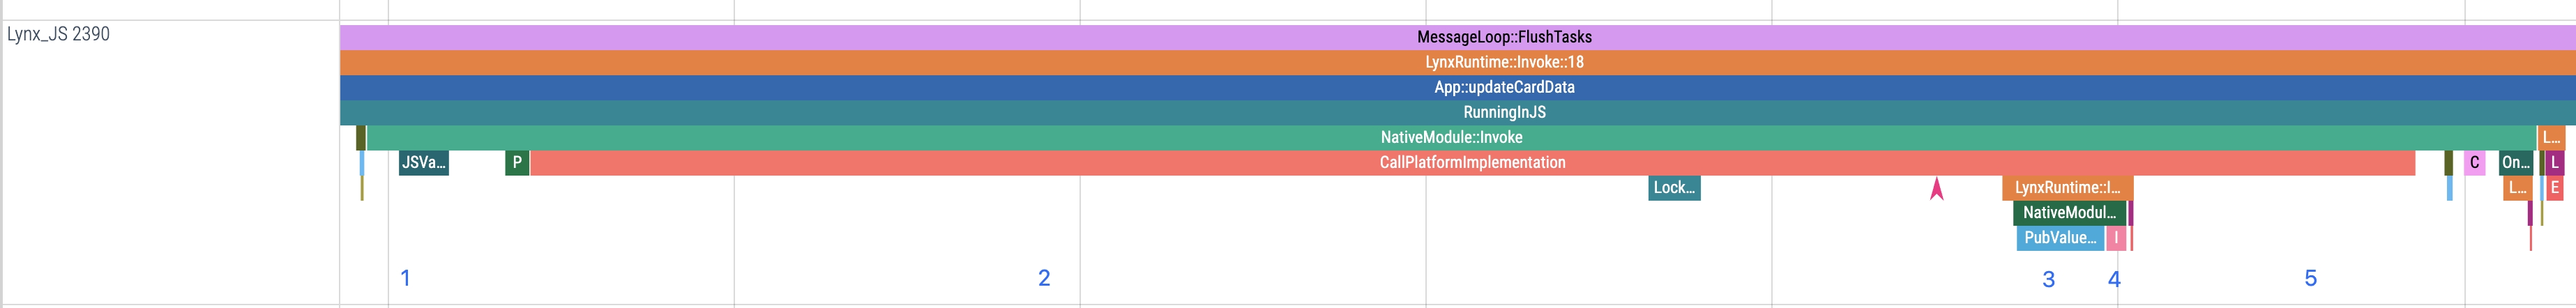Image resolution: width=2576 pixels, height=308 pixels.
Task: Click the small pink I slice
Action: click(2116, 237)
